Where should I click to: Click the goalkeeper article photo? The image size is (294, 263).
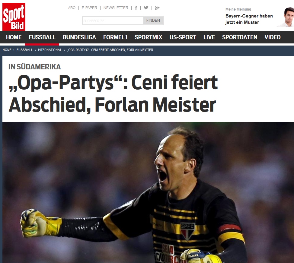tap(148, 192)
